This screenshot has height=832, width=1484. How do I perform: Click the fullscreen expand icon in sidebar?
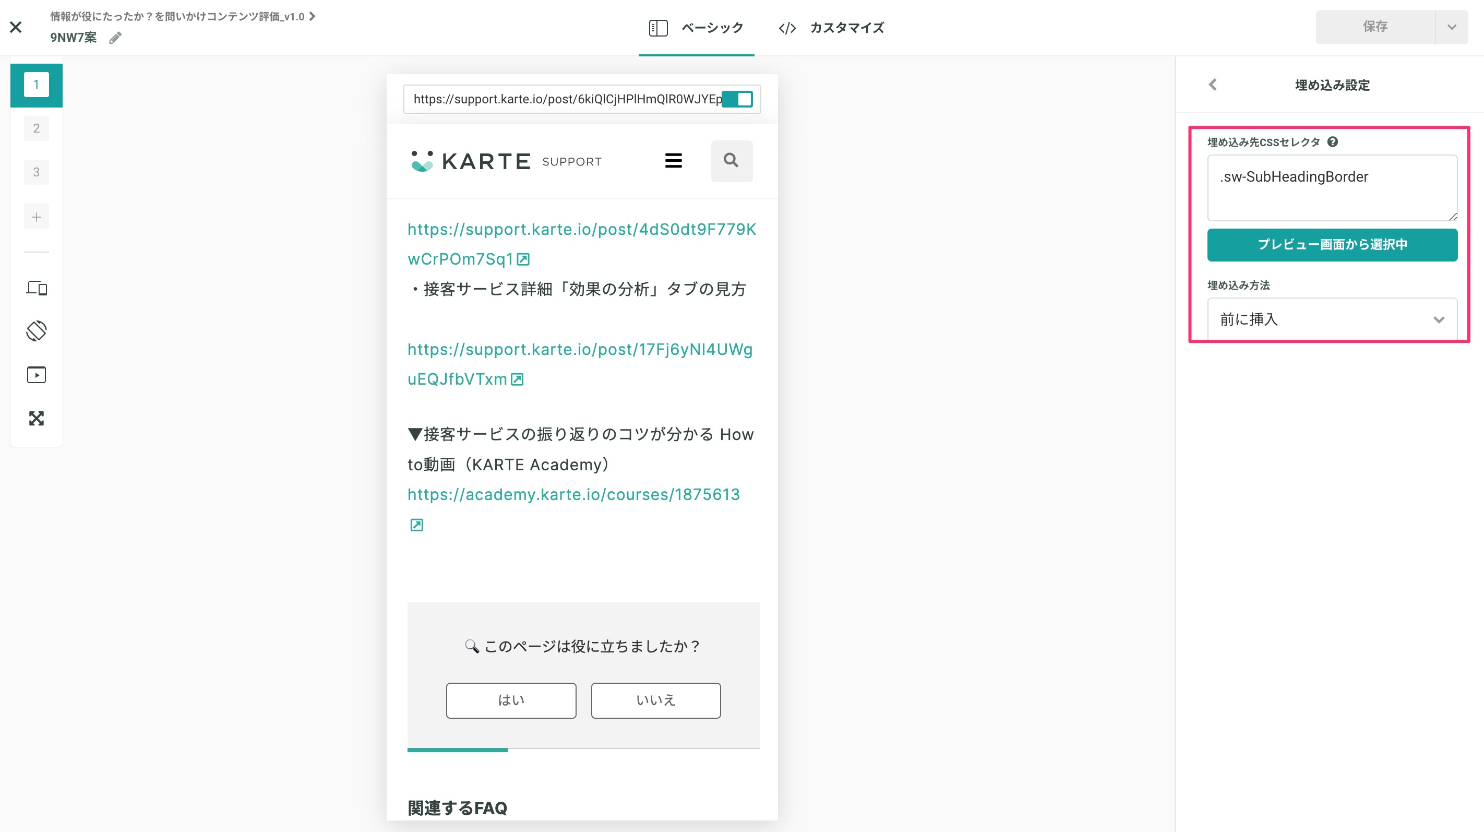[37, 418]
